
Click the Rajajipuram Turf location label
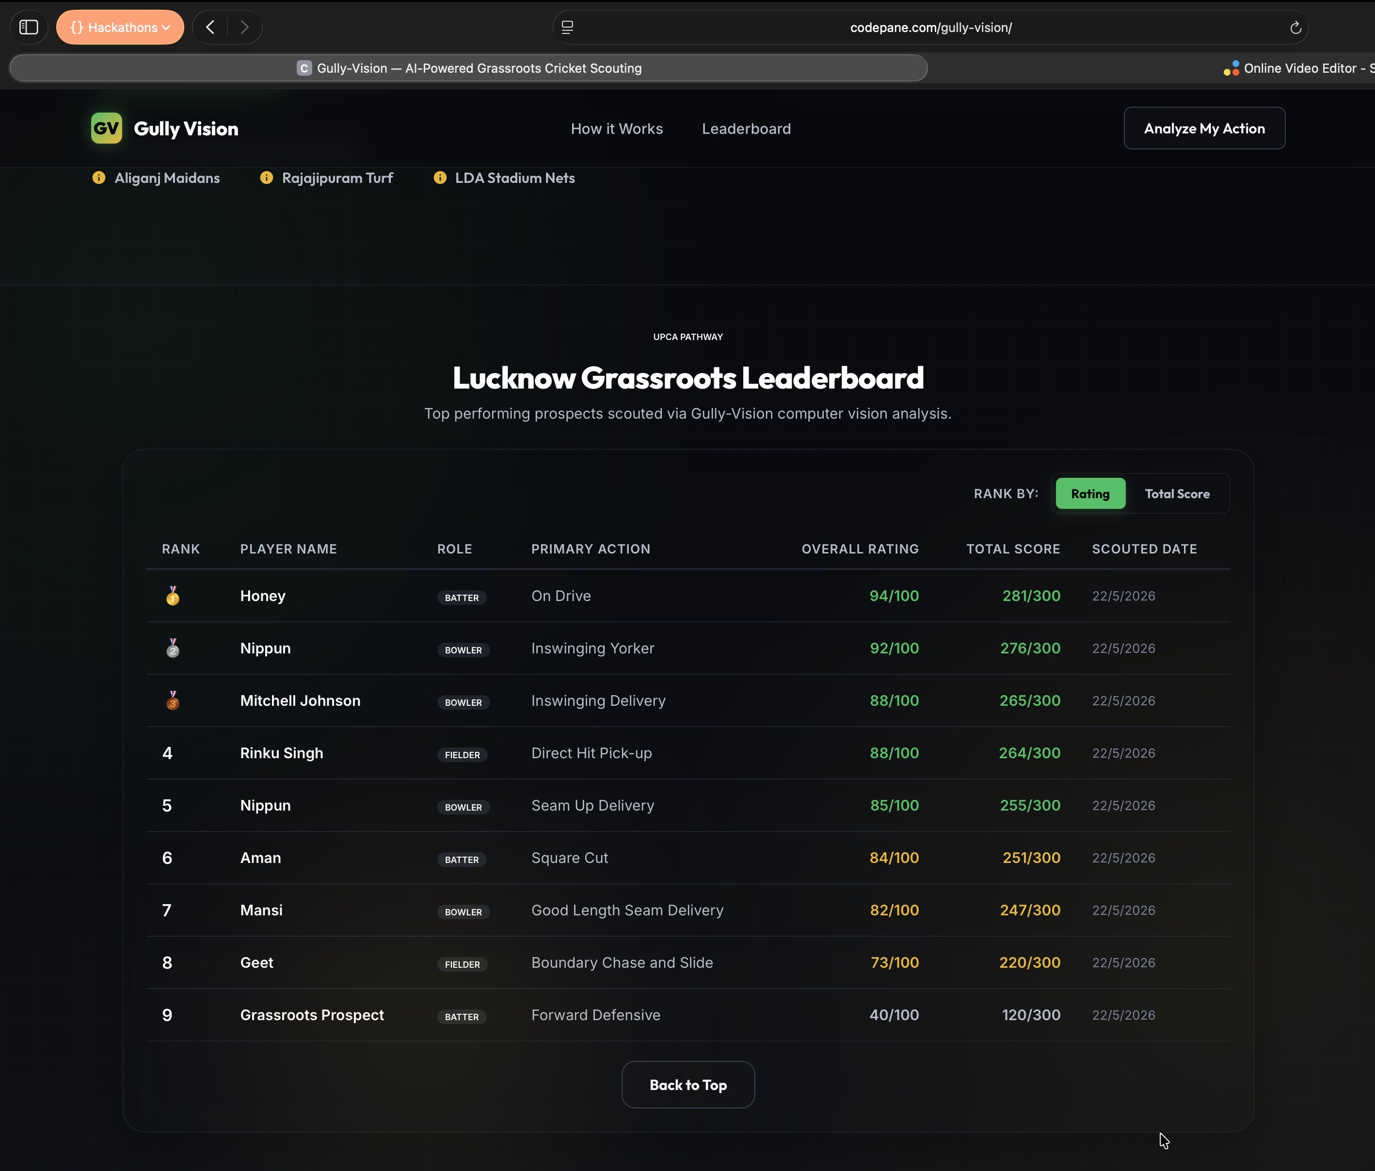pos(337,178)
